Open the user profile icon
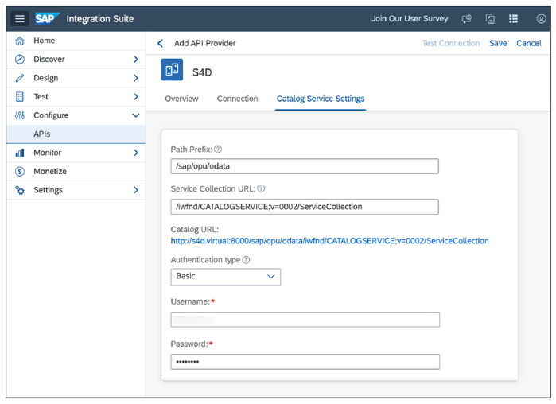 coord(541,19)
